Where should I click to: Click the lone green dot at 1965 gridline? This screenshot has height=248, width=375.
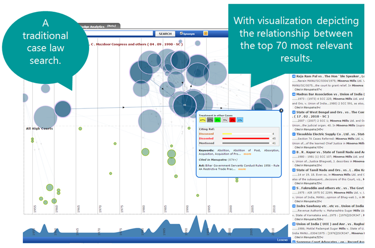point(80,128)
